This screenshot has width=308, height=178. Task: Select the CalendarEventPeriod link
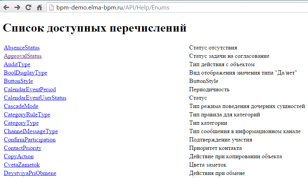30,89
